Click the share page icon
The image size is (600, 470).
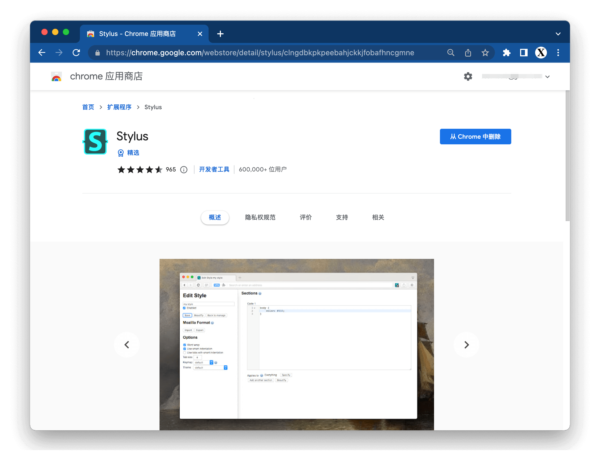pyautogui.click(x=468, y=53)
